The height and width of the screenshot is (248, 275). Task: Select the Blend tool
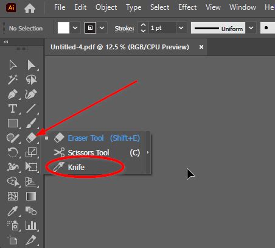tap(31, 211)
